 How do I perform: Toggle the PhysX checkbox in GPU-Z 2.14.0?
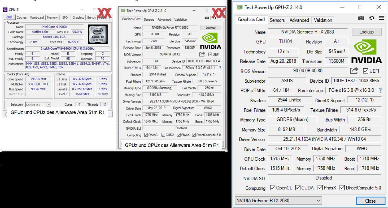coord(320,188)
